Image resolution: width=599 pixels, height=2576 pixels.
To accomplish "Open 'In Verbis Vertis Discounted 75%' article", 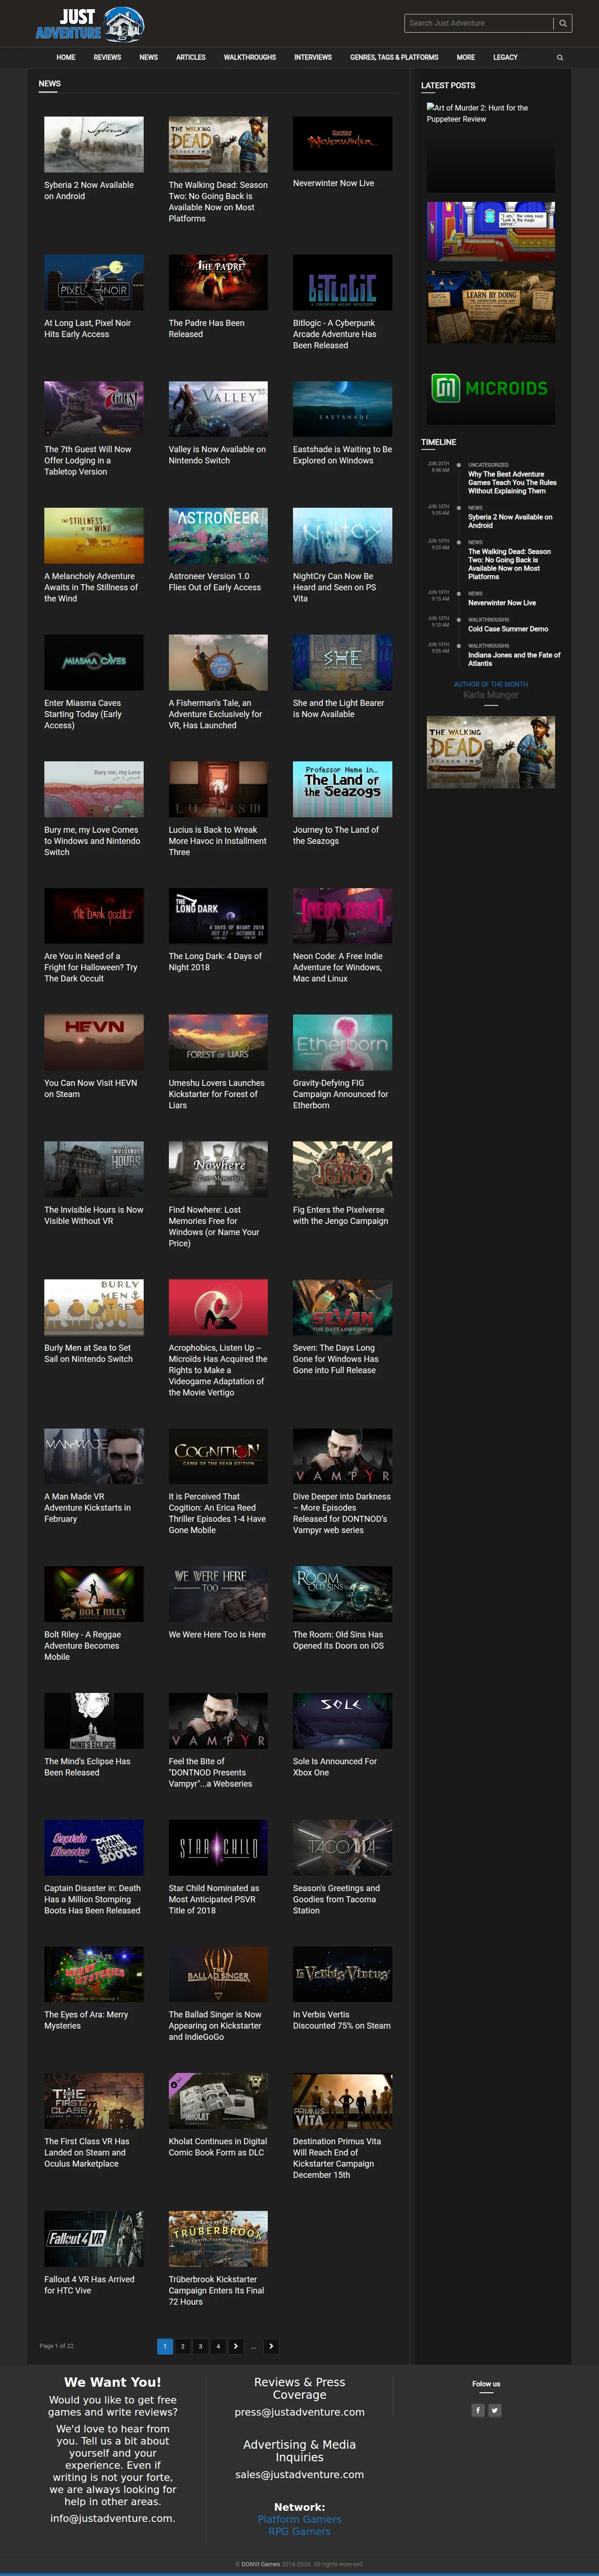I will (342, 2020).
